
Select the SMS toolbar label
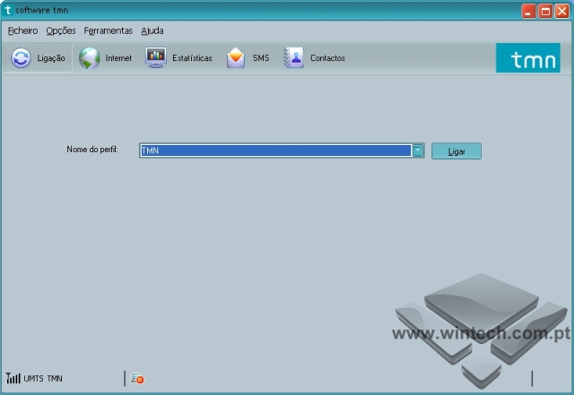coord(261,58)
